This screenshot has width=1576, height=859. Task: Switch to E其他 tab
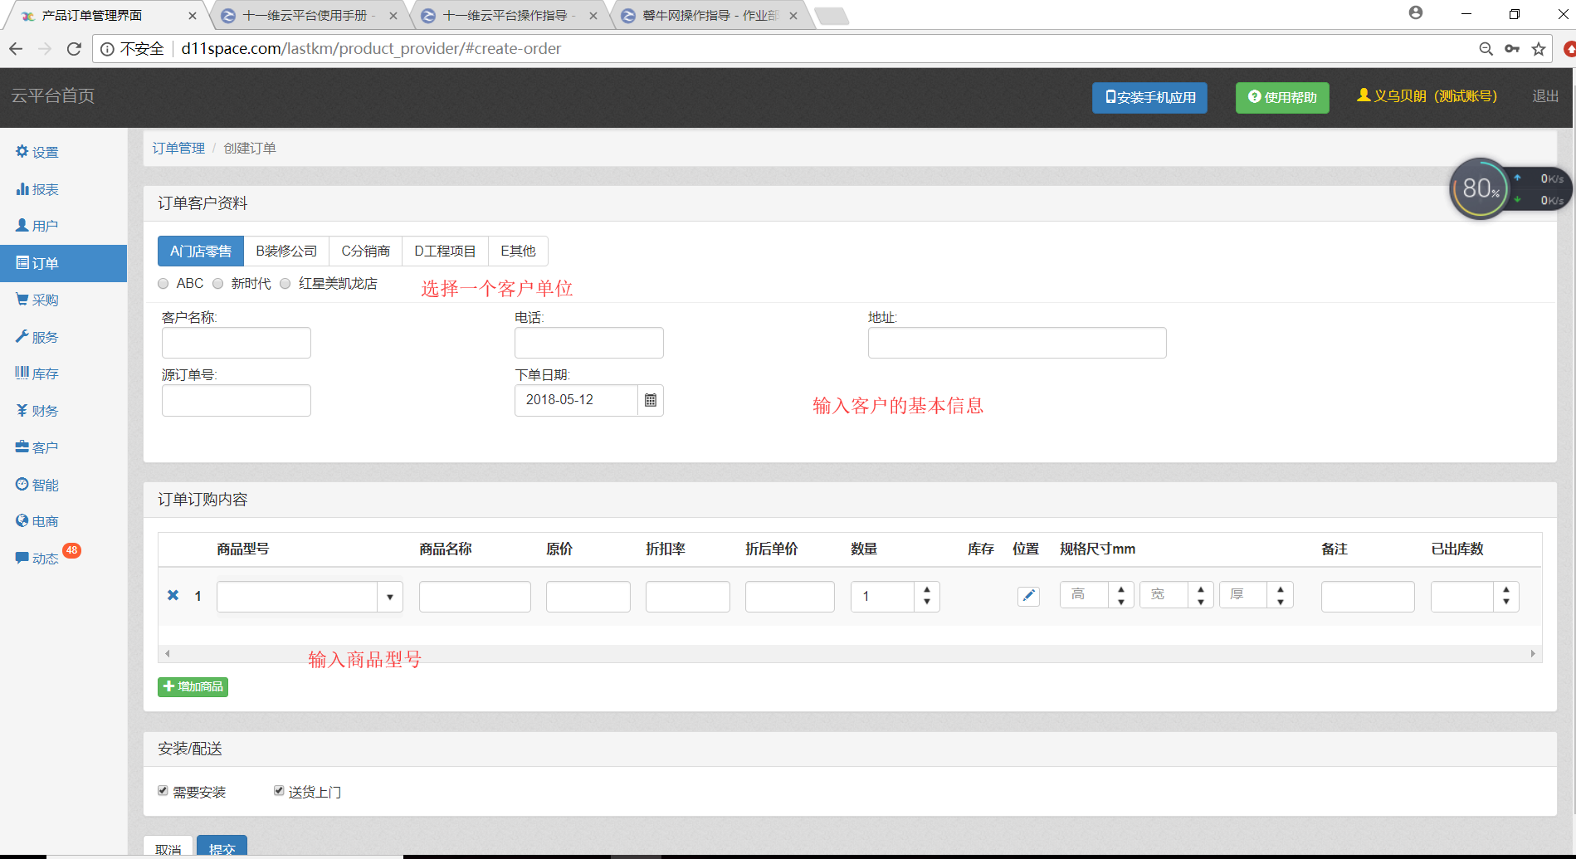pyautogui.click(x=519, y=251)
